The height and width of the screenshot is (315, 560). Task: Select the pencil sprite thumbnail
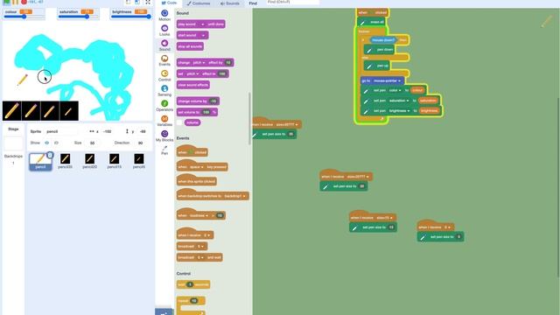[x=40, y=161]
